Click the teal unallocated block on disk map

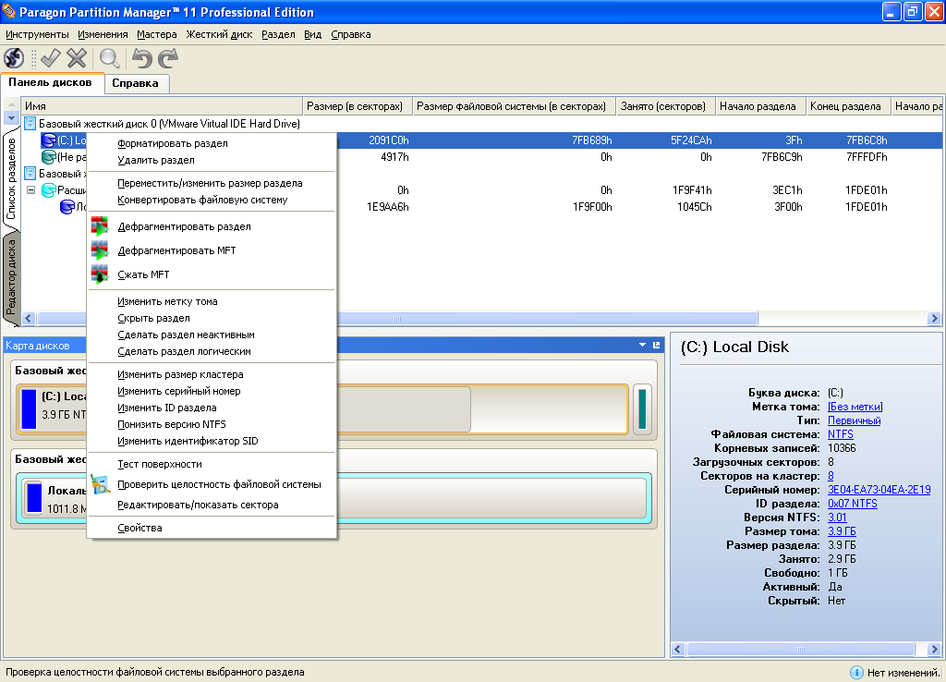(642, 409)
